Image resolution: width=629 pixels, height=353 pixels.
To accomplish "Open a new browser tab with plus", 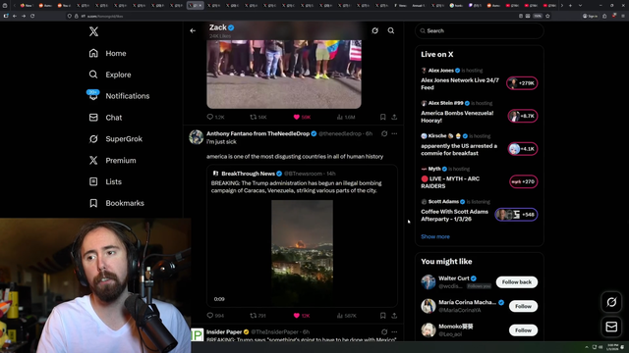I will [570, 6].
